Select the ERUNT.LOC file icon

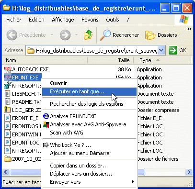[x=7, y=143]
